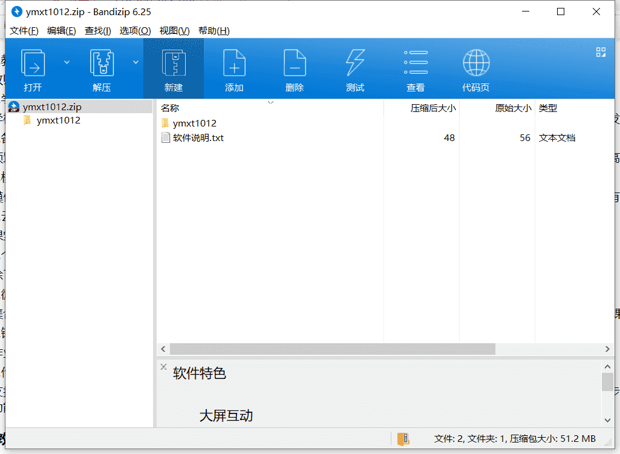Click the Code page (代码页) globe icon
Image resolution: width=620 pixels, height=454 pixels.
click(x=476, y=62)
